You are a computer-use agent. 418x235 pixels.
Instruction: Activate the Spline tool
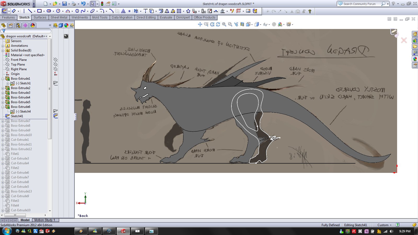point(83,11)
